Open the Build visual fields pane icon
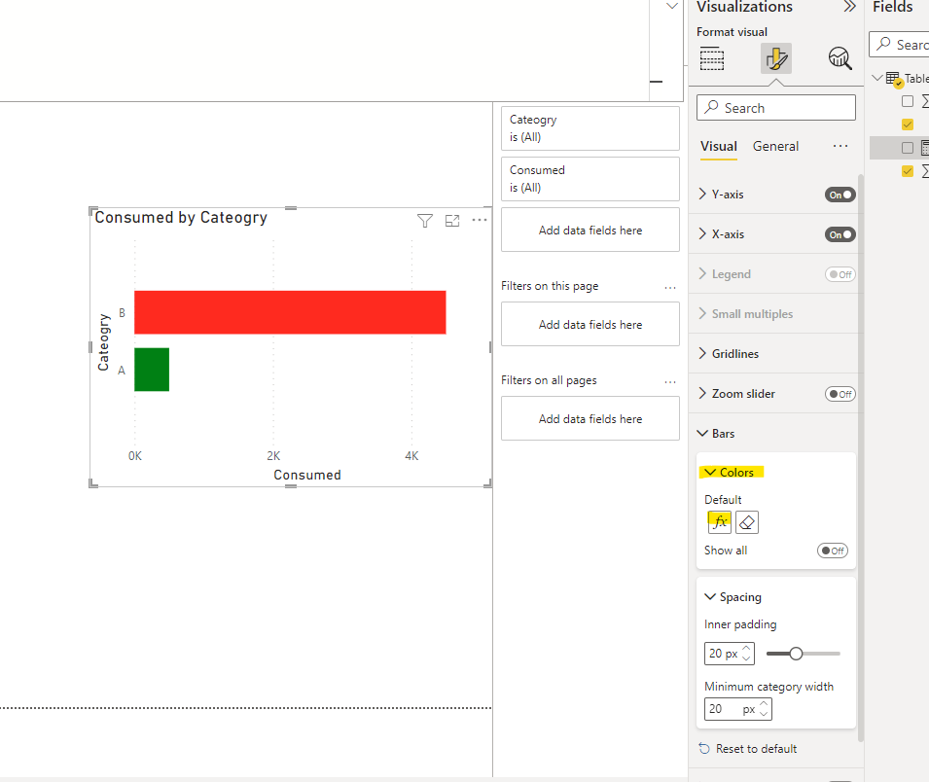Image resolution: width=929 pixels, height=782 pixels. point(711,58)
